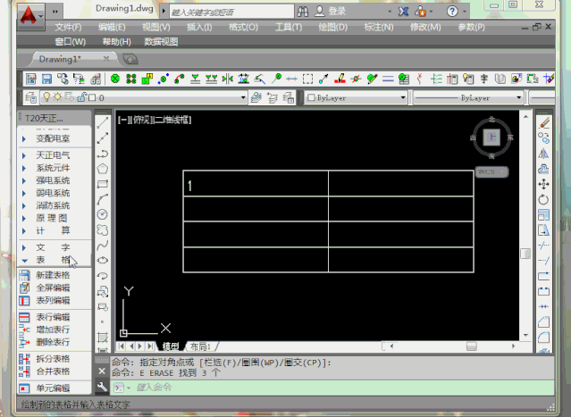Image resolution: width=571 pixels, height=417 pixels.
Task: Switch to the 布局1 layout tab
Action: click(201, 346)
